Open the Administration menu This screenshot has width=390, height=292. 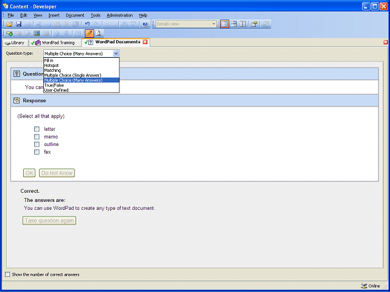(119, 15)
